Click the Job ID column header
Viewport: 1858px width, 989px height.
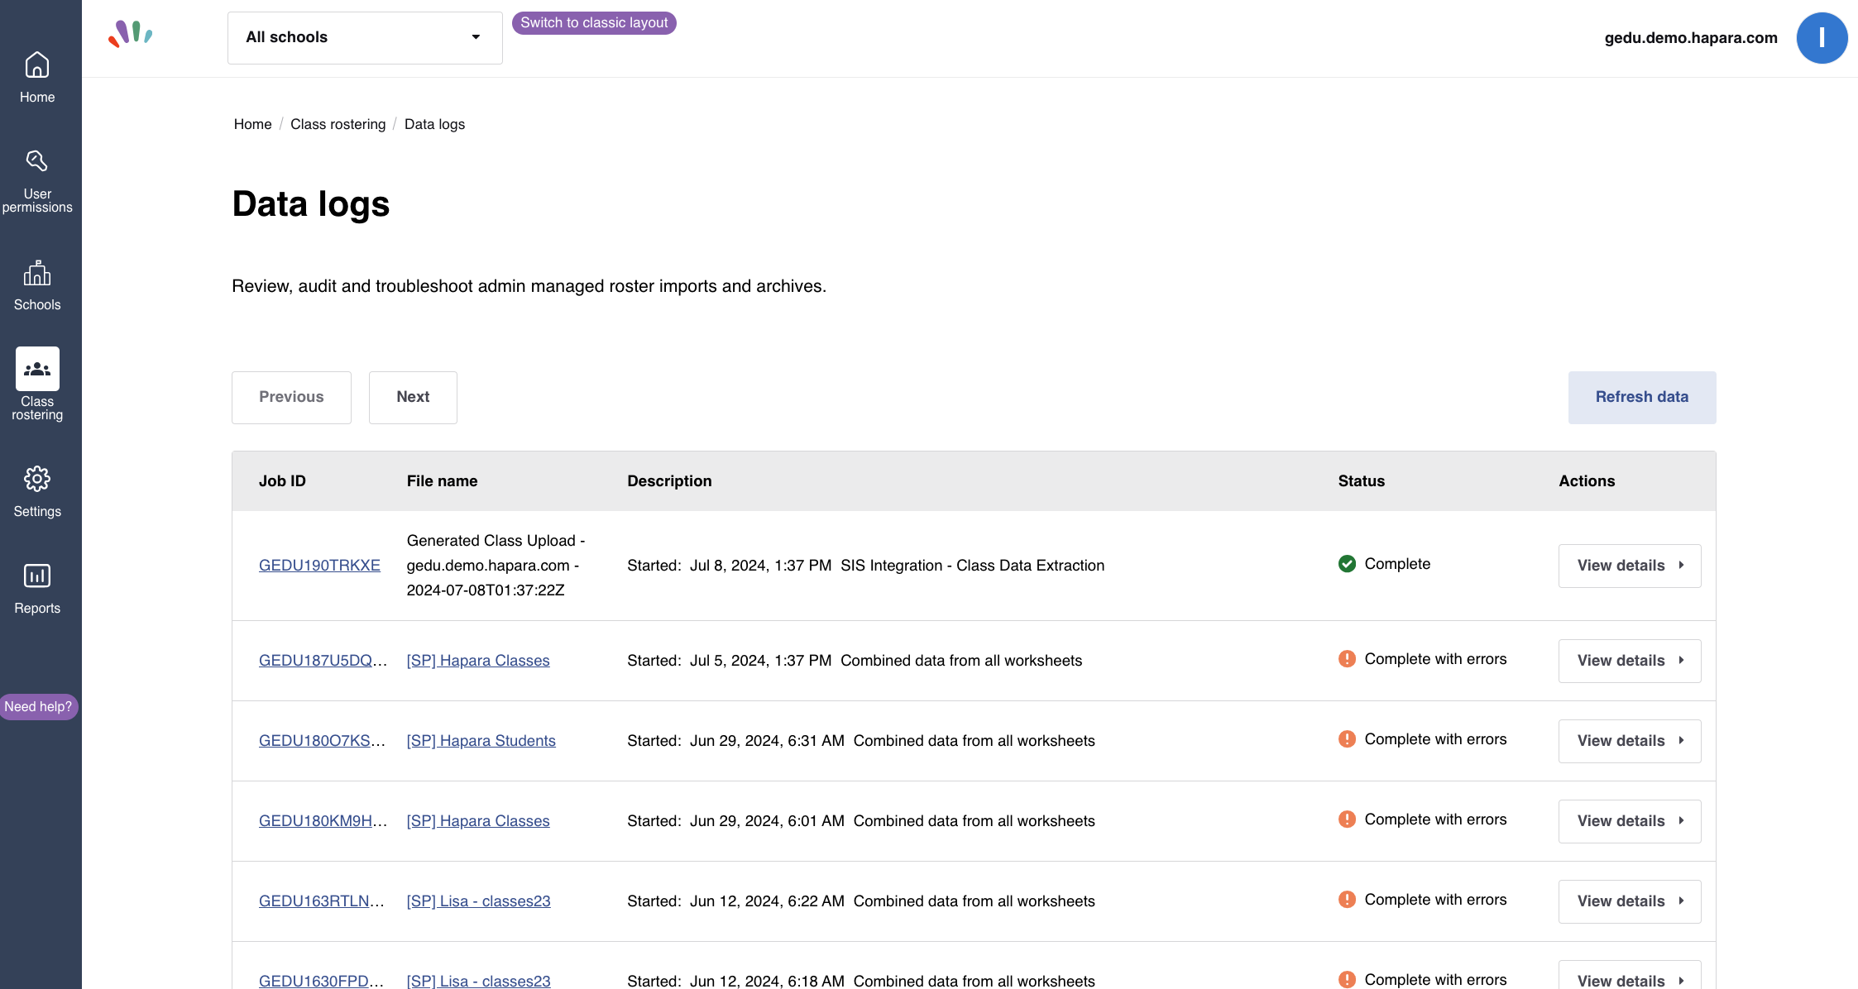[x=282, y=481]
